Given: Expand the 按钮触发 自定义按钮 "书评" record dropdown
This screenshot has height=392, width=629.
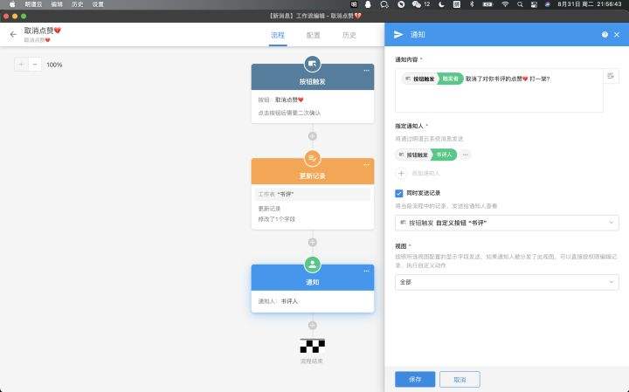Looking at the screenshot, I should 507,223.
